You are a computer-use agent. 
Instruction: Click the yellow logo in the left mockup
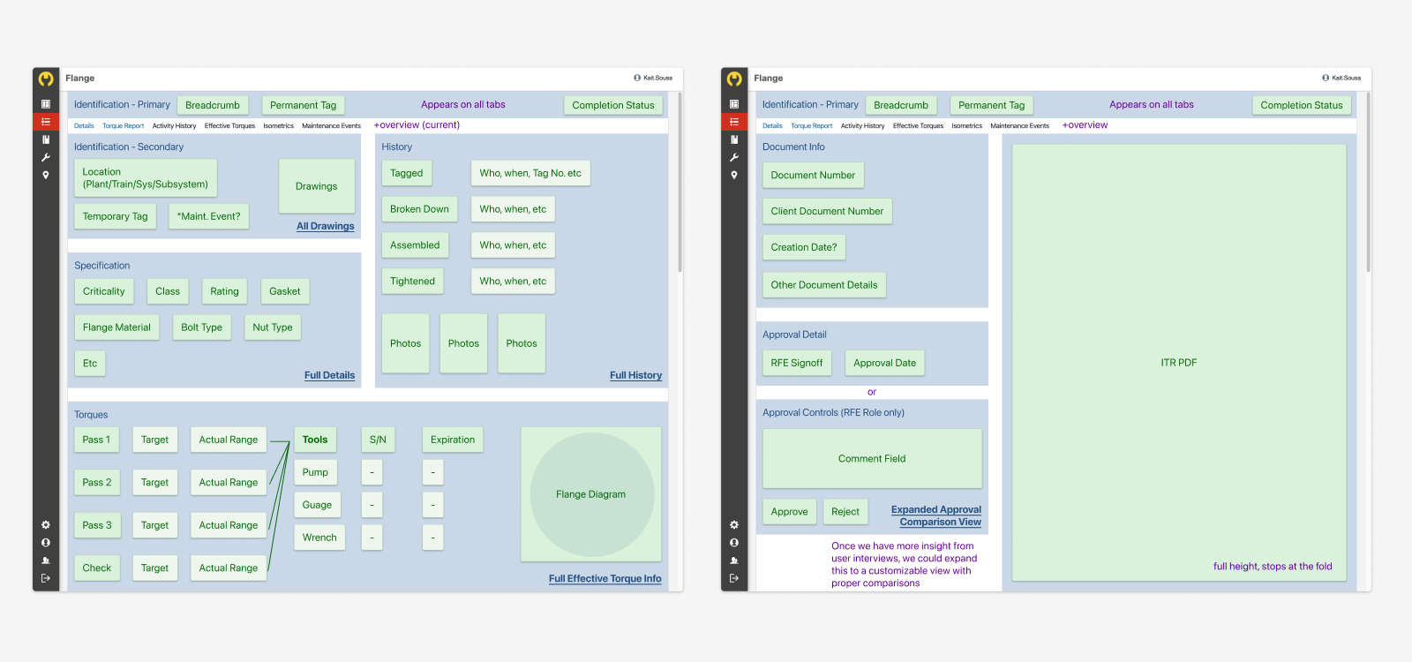[x=46, y=79]
